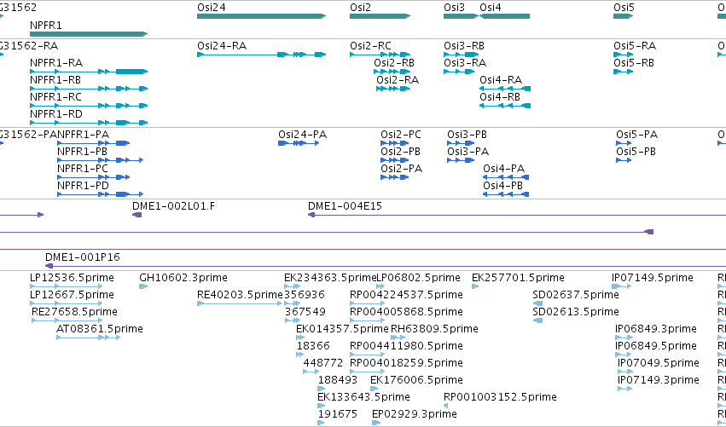Screen dimensions: 726x427
Task: Select protein Osi4-PA
Action: pyautogui.click(x=506, y=177)
